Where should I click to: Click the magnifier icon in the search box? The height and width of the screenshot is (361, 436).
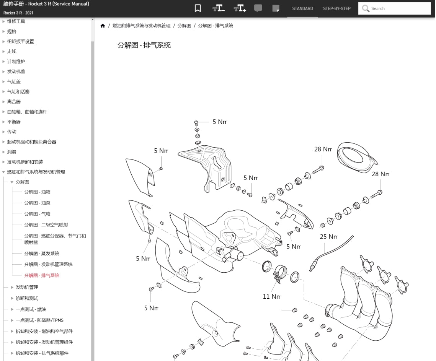366,8
